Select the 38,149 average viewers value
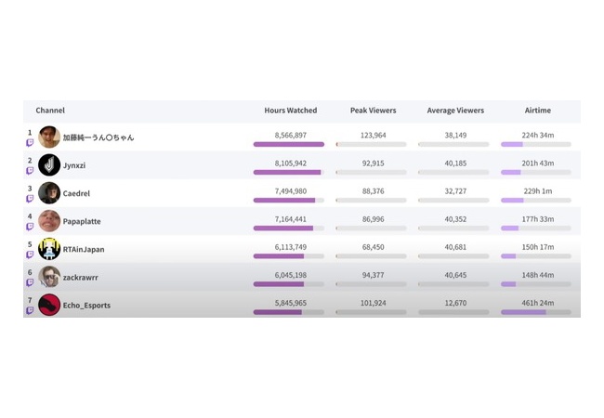The image size is (604, 418). 455,135
